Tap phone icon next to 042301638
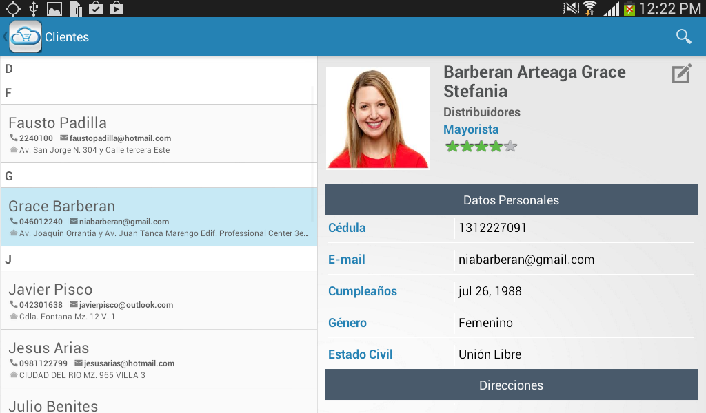Viewport: 706px width, 413px height. (14, 305)
